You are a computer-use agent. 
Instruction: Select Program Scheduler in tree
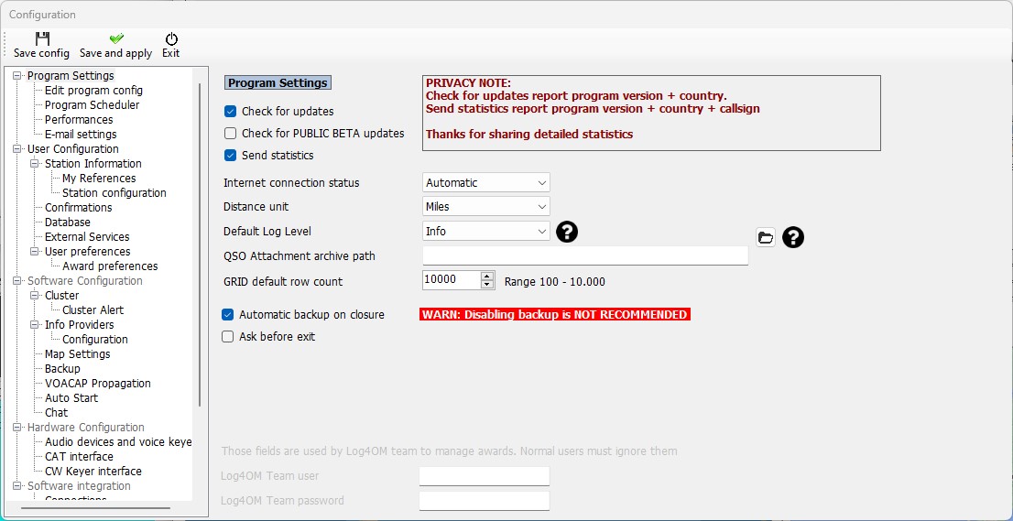point(92,104)
